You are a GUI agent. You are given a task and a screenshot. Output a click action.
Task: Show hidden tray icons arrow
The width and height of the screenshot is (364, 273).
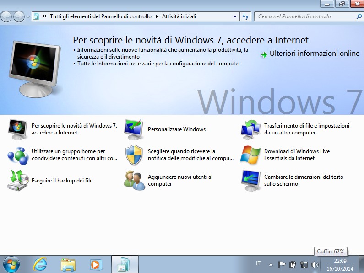(x=271, y=265)
